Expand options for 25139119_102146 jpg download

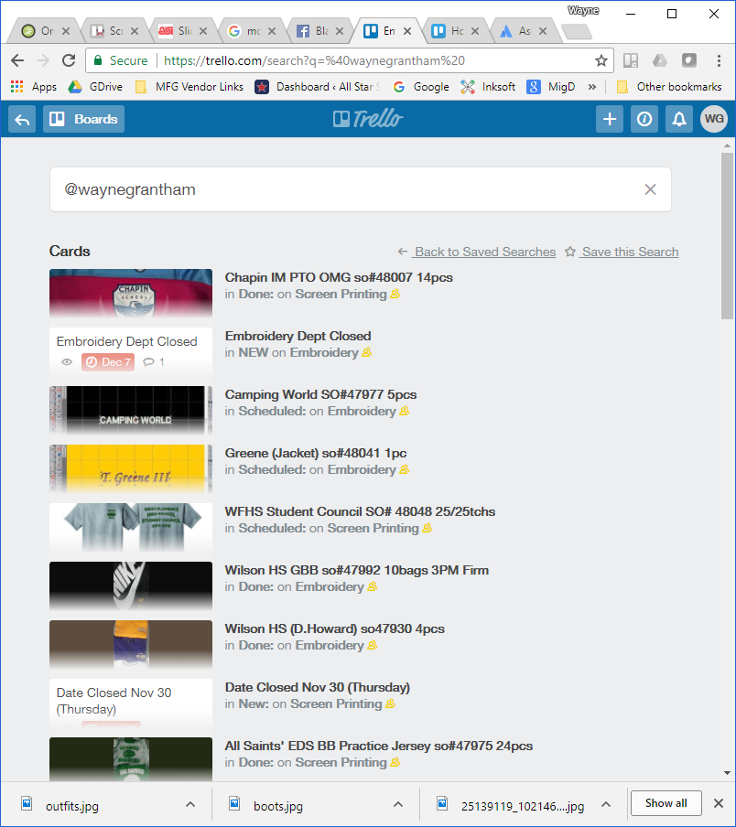point(606,804)
